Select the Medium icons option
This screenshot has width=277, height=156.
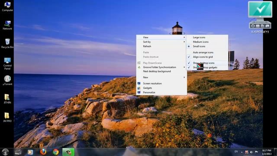207,42
